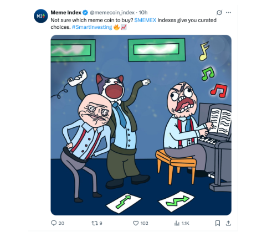
Task: Open the view analytics bar chart icon
Action: (x=177, y=223)
